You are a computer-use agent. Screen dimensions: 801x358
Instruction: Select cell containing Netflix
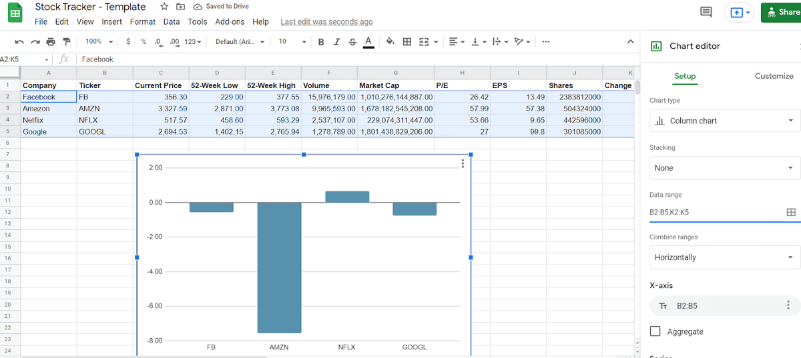point(49,120)
